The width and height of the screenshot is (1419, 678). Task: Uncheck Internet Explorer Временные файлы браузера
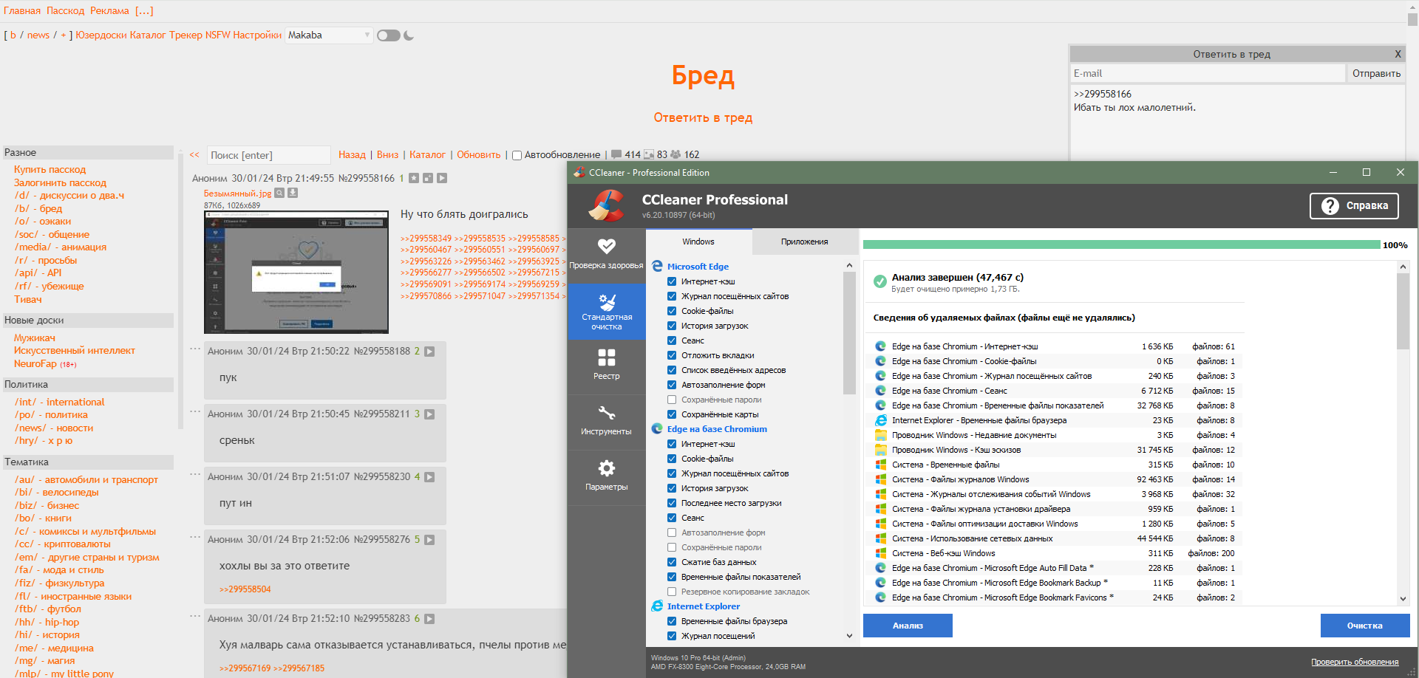(672, 621)
